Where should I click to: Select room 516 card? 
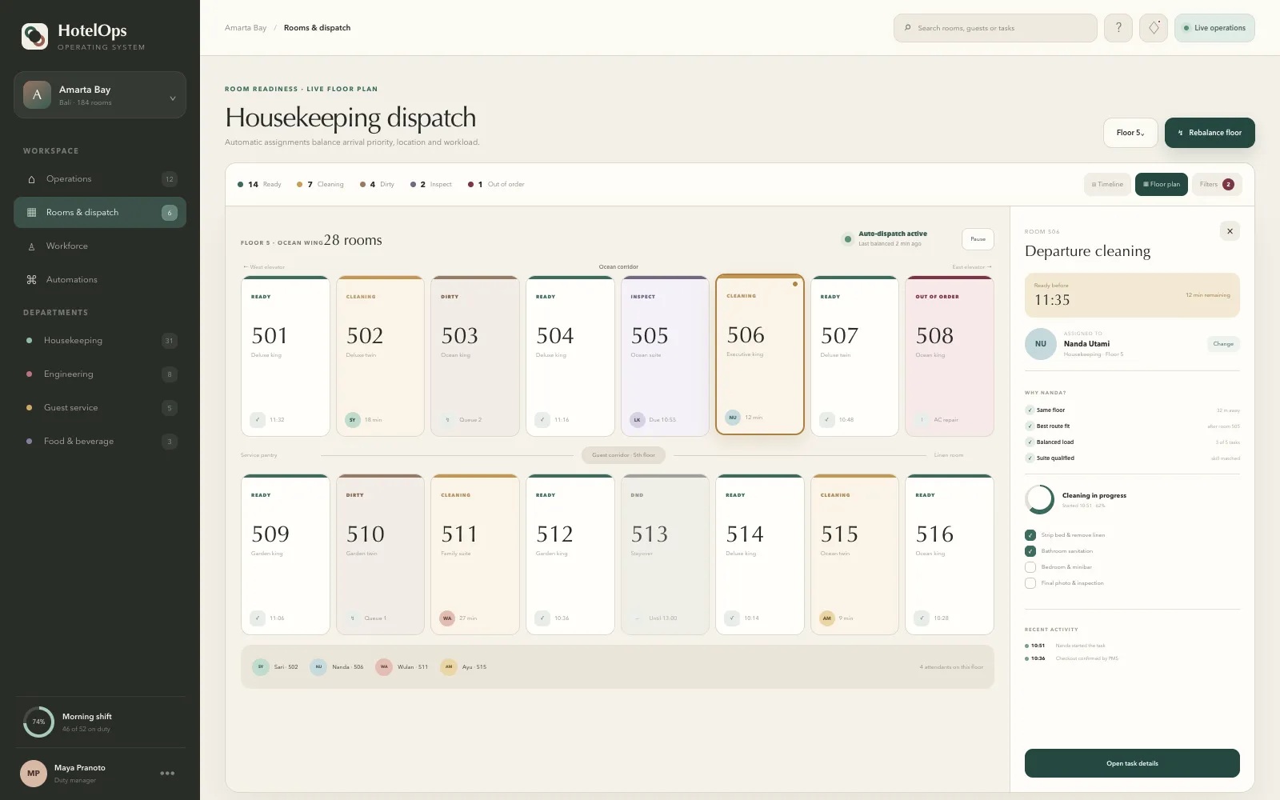950,554
